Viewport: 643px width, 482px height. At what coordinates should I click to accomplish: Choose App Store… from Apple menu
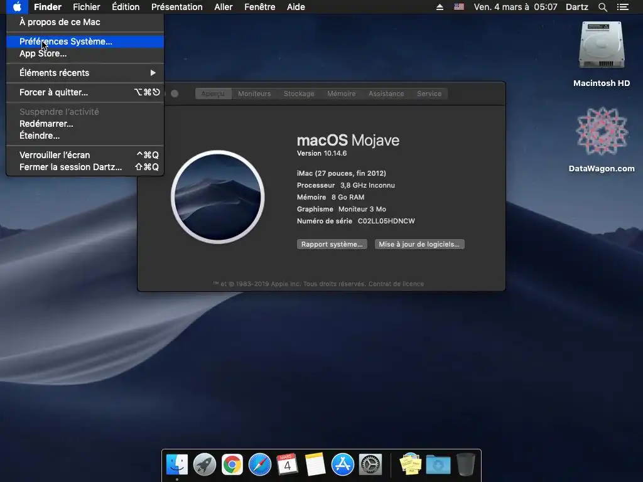tap(85, 53)
